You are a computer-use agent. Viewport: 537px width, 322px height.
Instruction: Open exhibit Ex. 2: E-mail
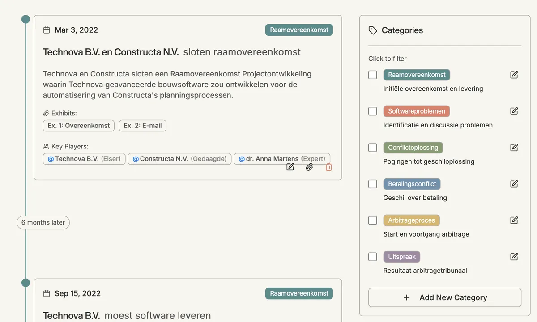click(x=142, y=126)
